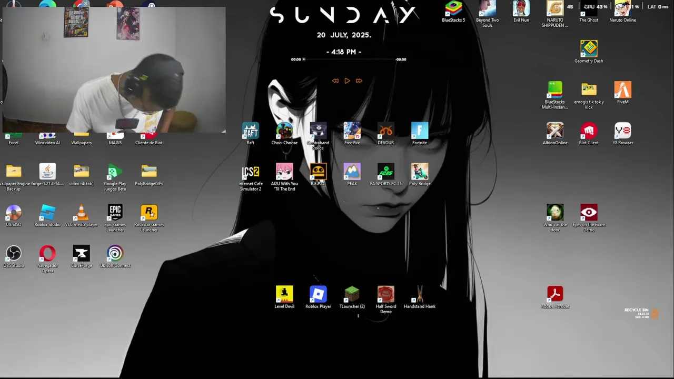
Task: Launch Handstand Hank icon
Action: click(420, 296)
